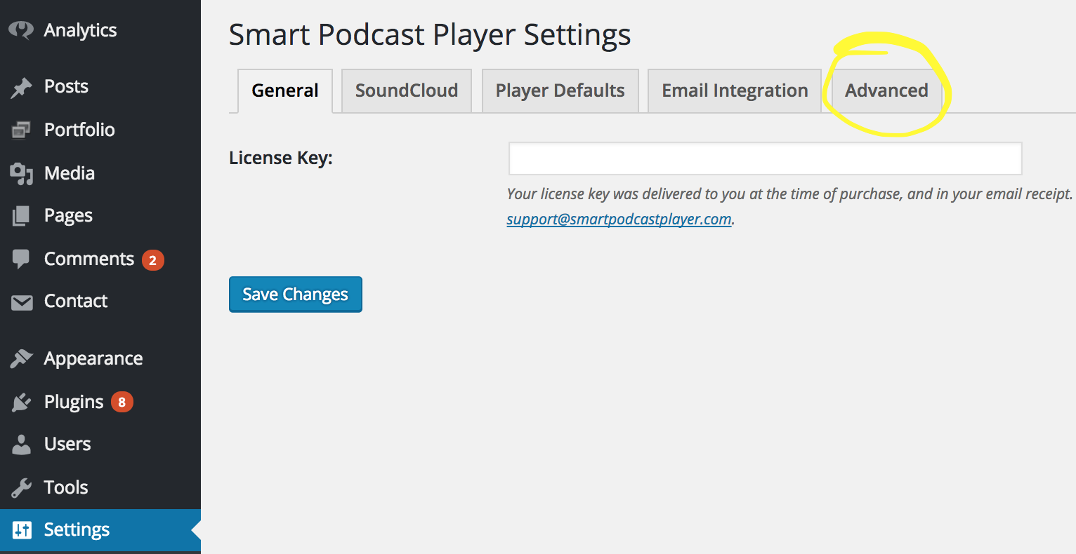This screenshot has height=554, width=1076.
Task: Click the Analytics sidebar icon
Action: coord(21,30)
